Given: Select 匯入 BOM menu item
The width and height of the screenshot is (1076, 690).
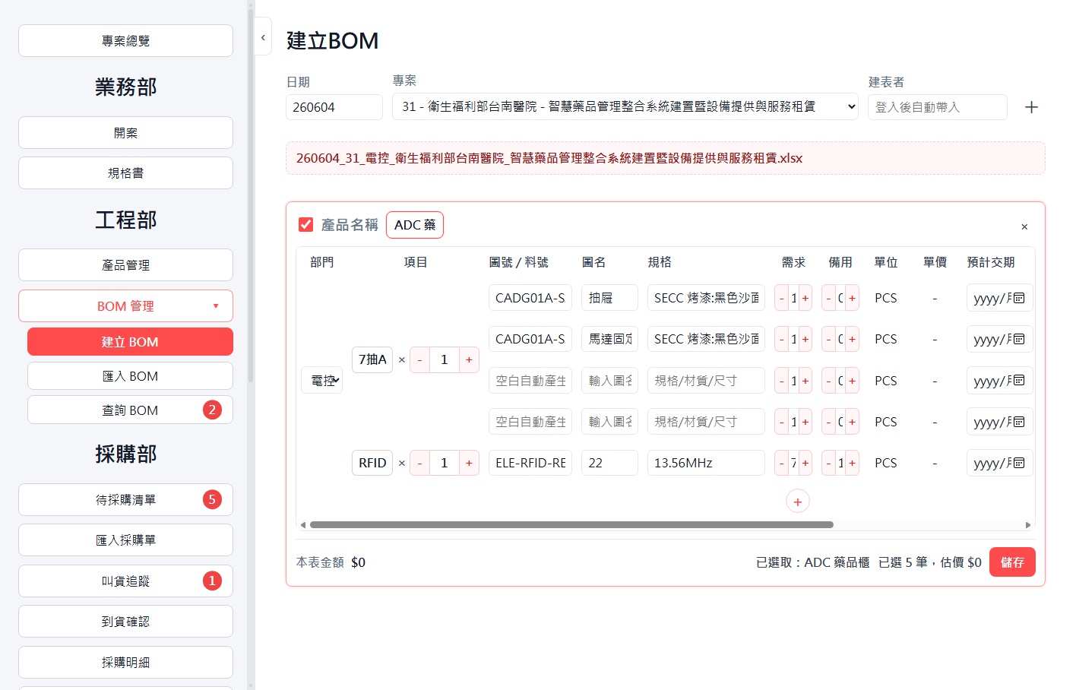Looking at the screenshot, I should 130,375.
